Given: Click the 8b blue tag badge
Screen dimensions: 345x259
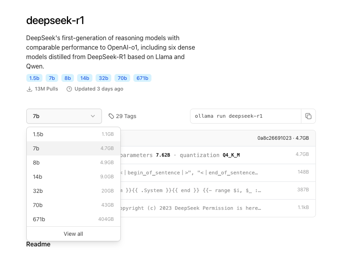Looking at the screenshot, I should point(68,78).
